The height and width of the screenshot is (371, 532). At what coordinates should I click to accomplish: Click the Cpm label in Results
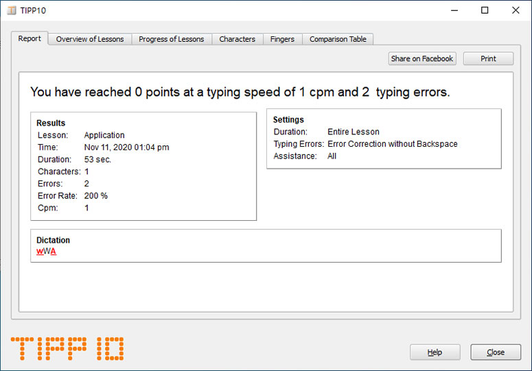(x=48, y=208)
